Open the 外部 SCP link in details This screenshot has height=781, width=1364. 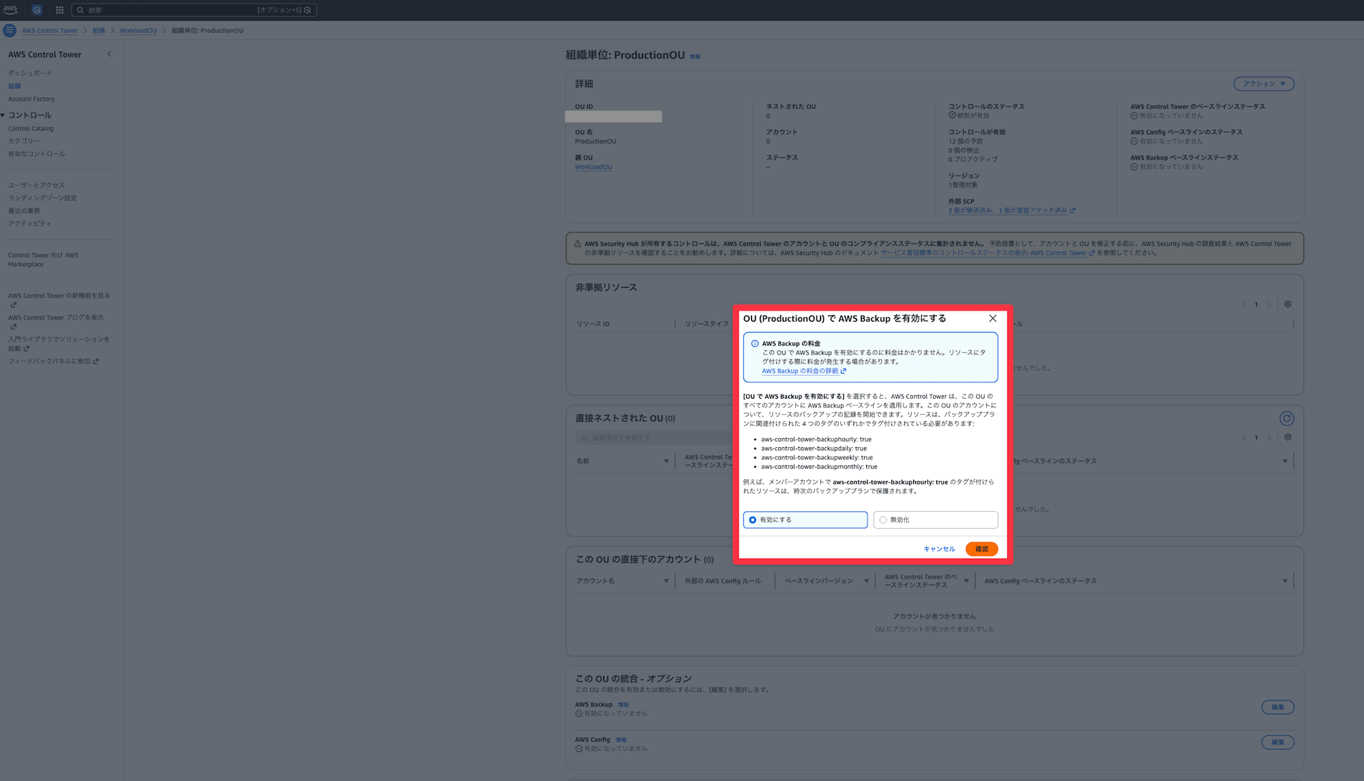click(x=1011, y=211)
